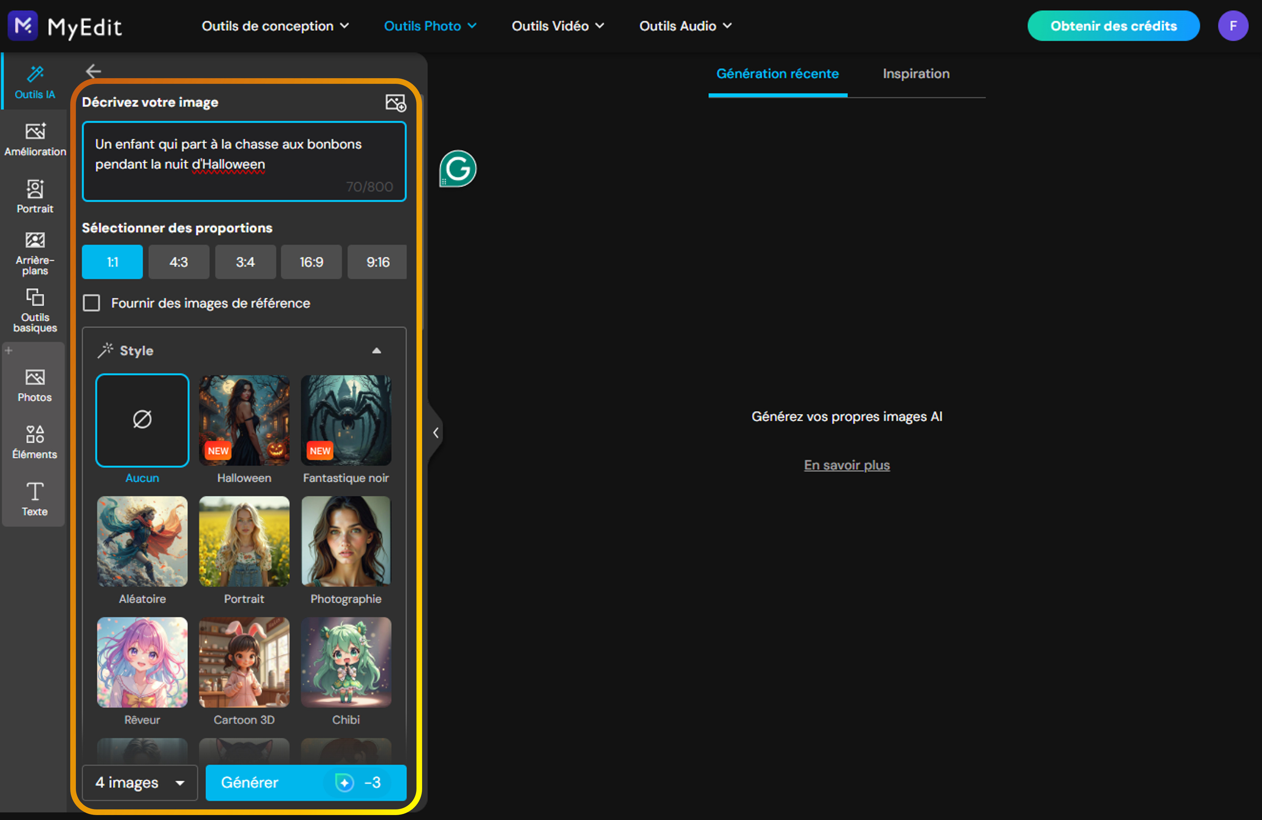Enable Fournir des images de référence
The image size is (1262, 820).
pyautogui.click(x=92, y=303)
